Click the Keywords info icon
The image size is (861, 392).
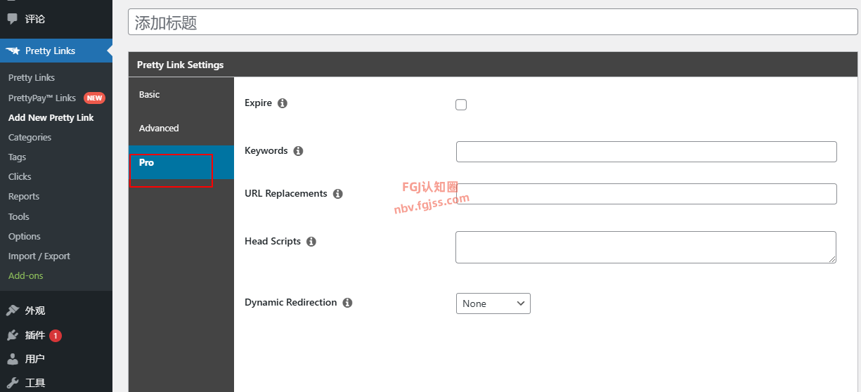pyautogui.click(x=298, y=151)
